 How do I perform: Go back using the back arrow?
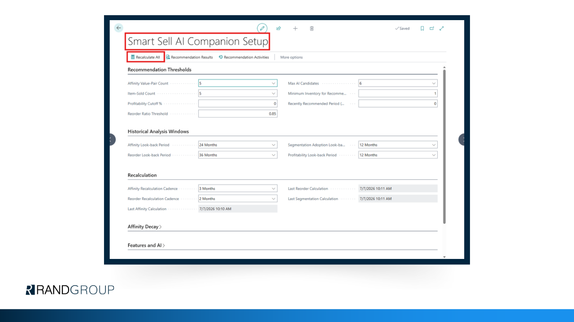pos(118,28)
